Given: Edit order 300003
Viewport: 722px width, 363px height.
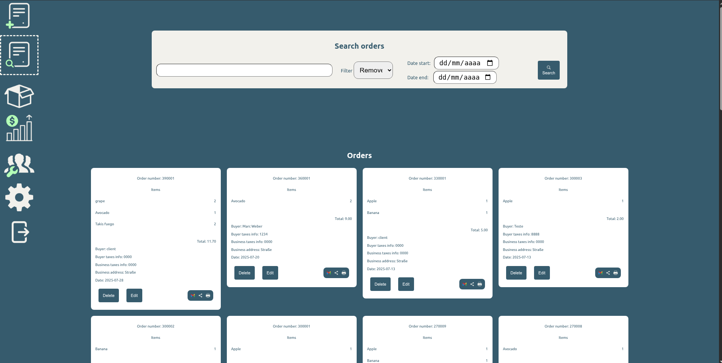Looking at the screenshot, I should 541,273.
